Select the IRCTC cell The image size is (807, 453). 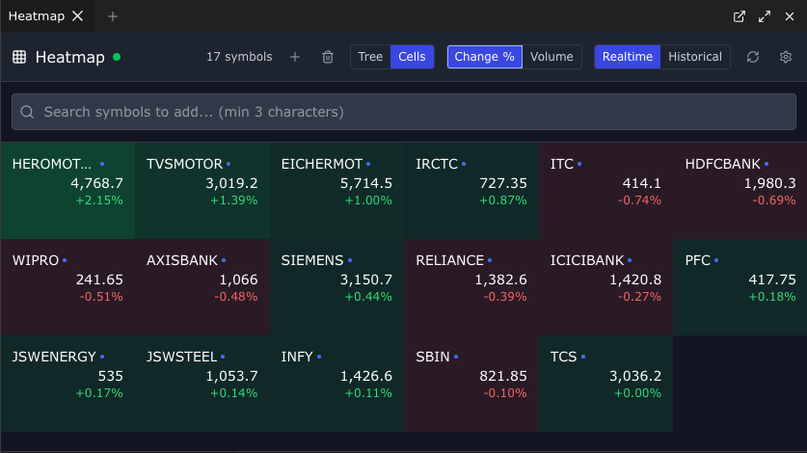471,191
